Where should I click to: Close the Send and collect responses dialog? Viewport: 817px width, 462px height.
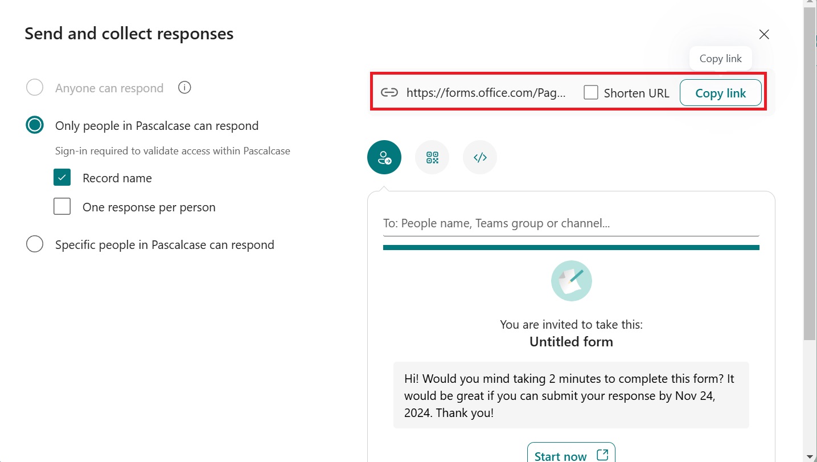coord(764,35)
